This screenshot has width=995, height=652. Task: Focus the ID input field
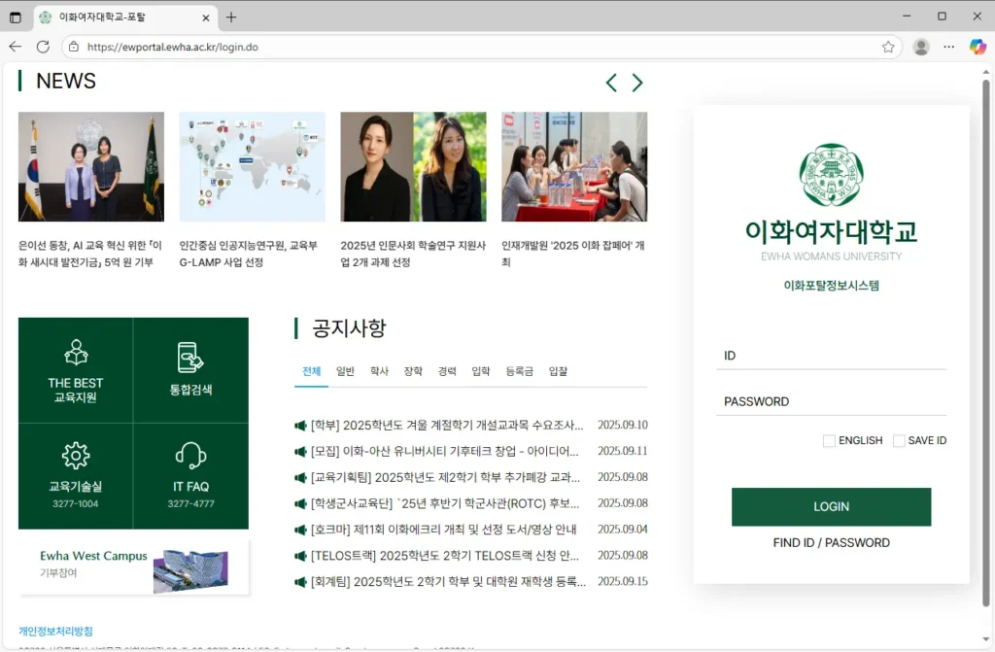[832, 356]
